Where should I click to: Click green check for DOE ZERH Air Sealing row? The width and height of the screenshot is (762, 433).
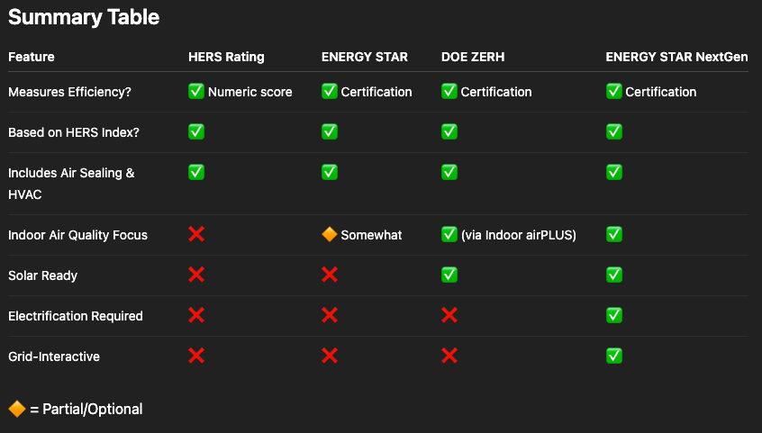tap(449, 171)
